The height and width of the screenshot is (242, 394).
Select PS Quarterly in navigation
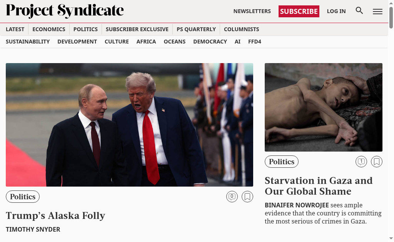click(196, 29)
